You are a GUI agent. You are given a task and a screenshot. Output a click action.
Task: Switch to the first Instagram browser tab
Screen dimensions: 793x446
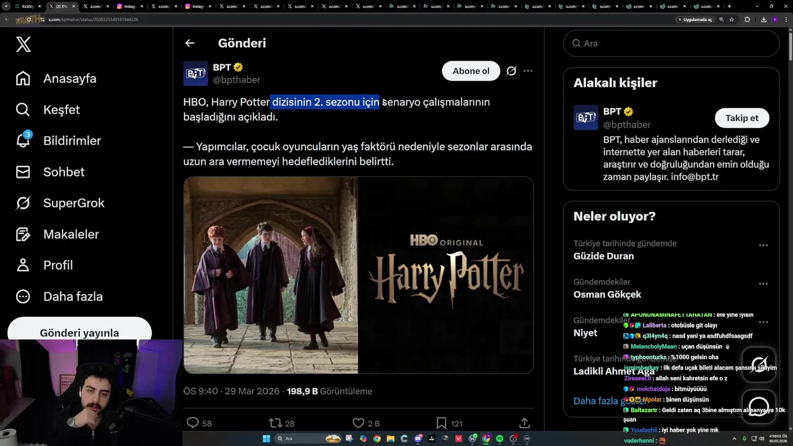click(131, 6)
